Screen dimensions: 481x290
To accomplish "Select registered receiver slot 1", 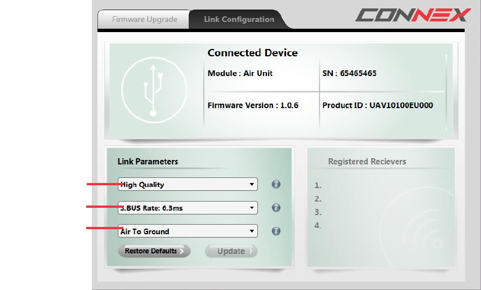I will pyautogui.click(x=318, y=185).
